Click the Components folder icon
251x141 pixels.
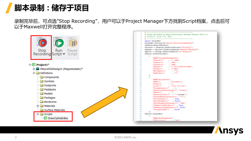(x=42, y=77)
